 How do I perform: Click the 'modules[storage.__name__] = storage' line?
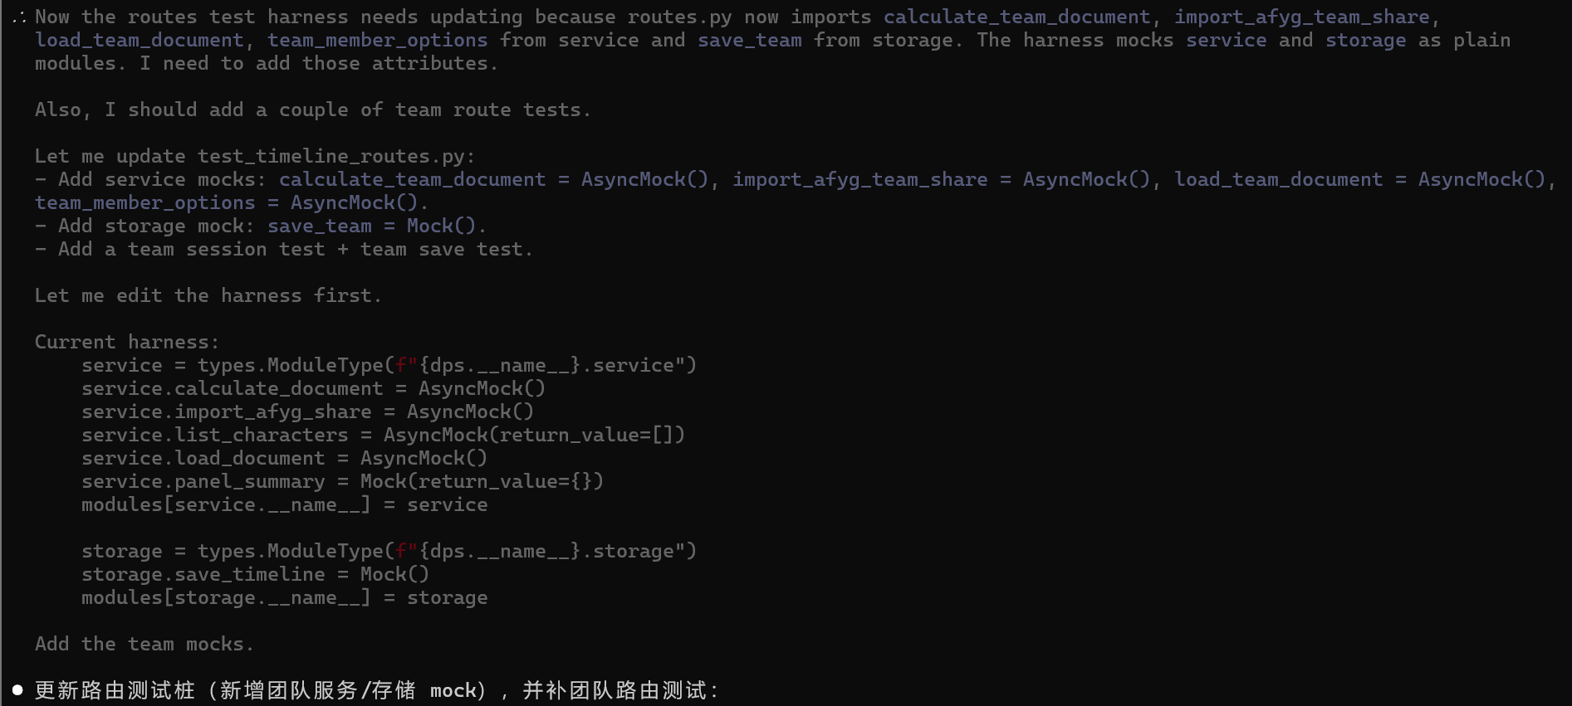pyautogui.click(x=284, y=598)
